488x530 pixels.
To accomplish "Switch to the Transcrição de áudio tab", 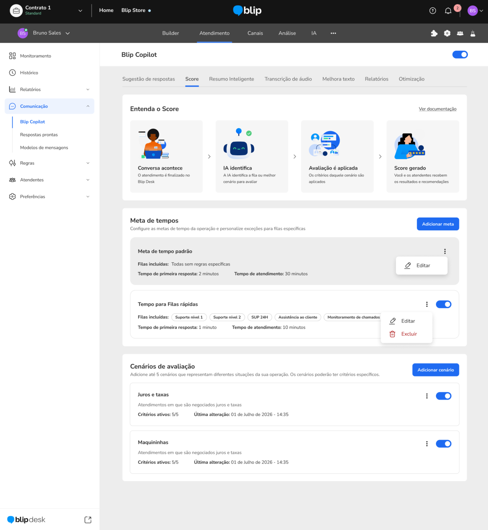I will (x=288, y=79).
